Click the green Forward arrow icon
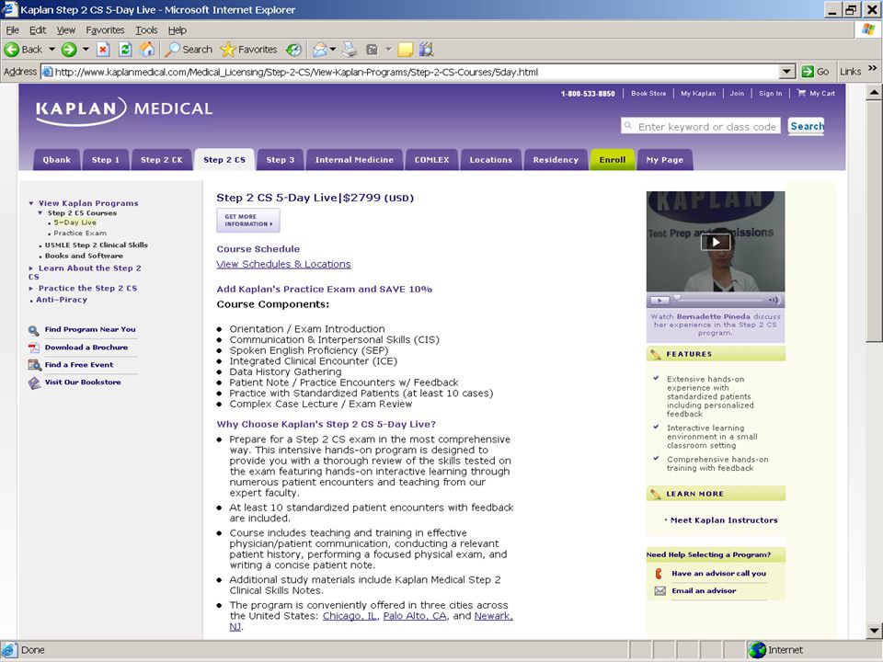Screen dimensions: 883x662 tap(69, 50)
